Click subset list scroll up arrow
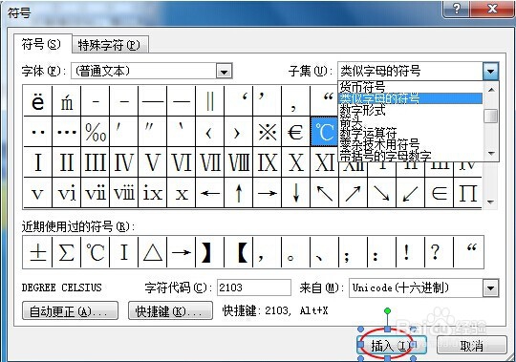Image resolution: width=516 pixels, height=362 pixels. [x=491, y=90]
